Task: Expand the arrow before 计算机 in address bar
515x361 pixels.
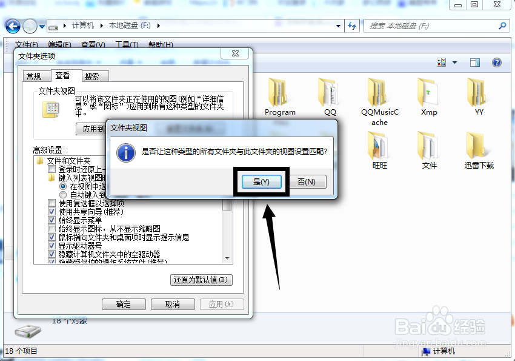Action: [65, 25]
